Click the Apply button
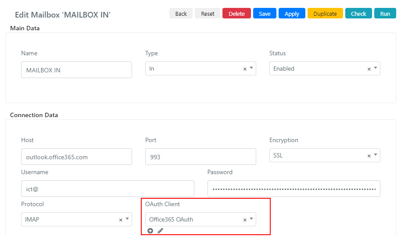401x236 pixels. click(x=292, y=14)
